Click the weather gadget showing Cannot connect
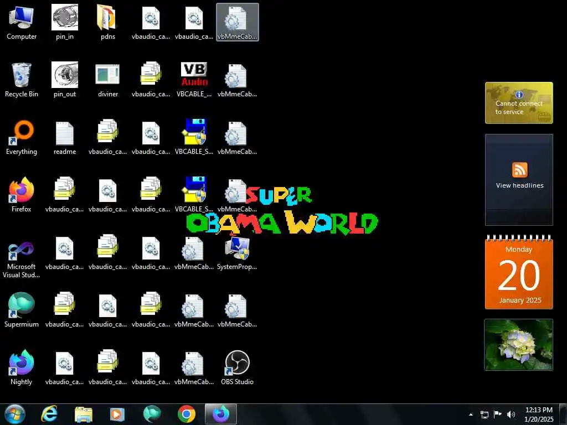This screenshot has width=567, height=425. [x=519, y=103]
